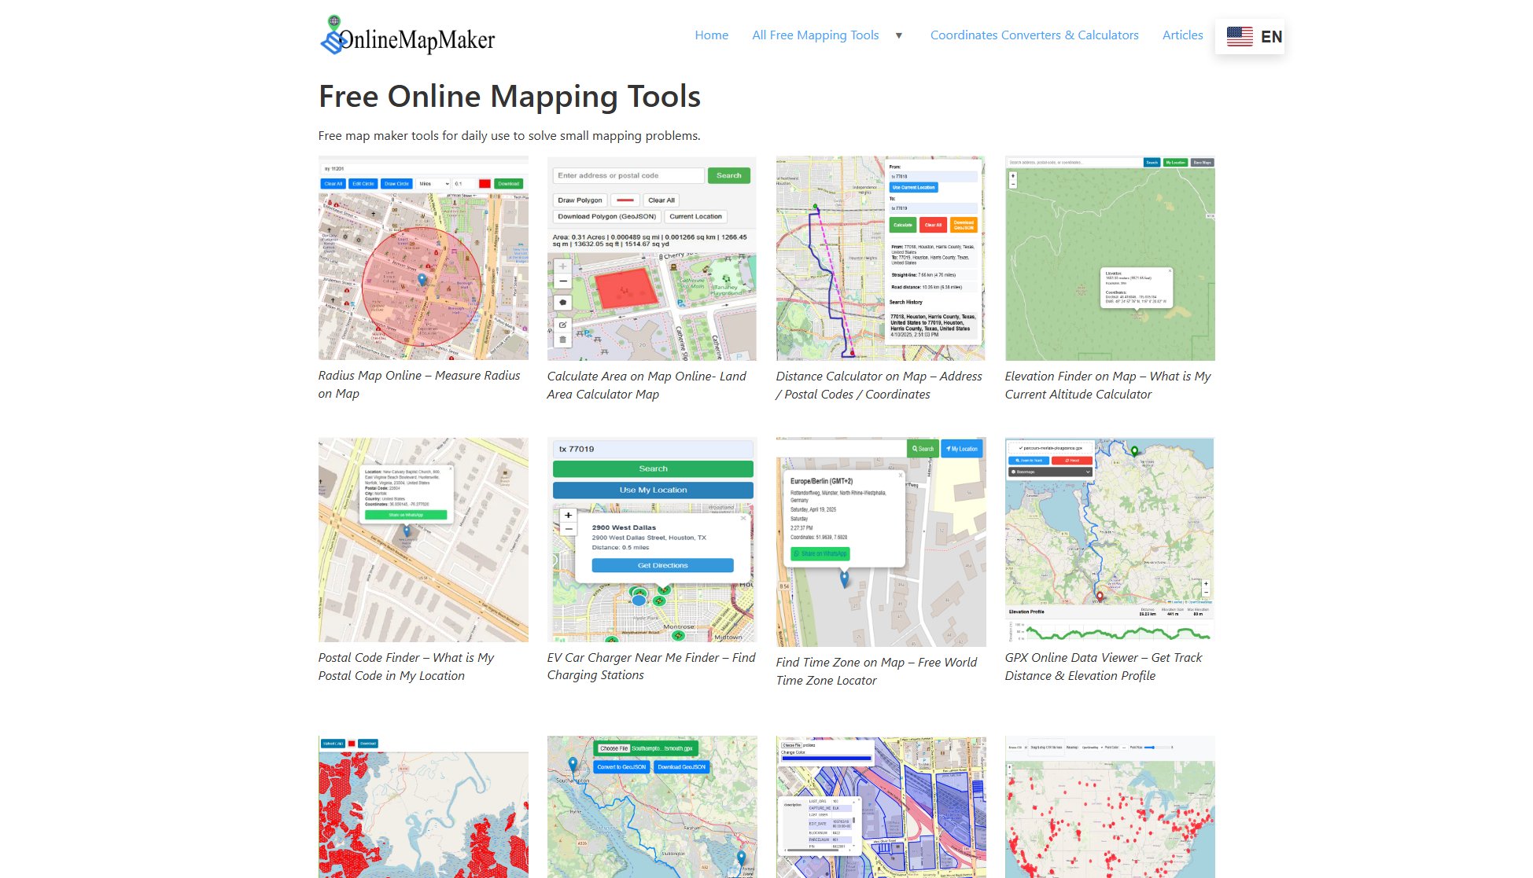Open GPX Online Data Viewer thumbnail
This screenshot has width=1533, height=878.
tap(1109, 540)
